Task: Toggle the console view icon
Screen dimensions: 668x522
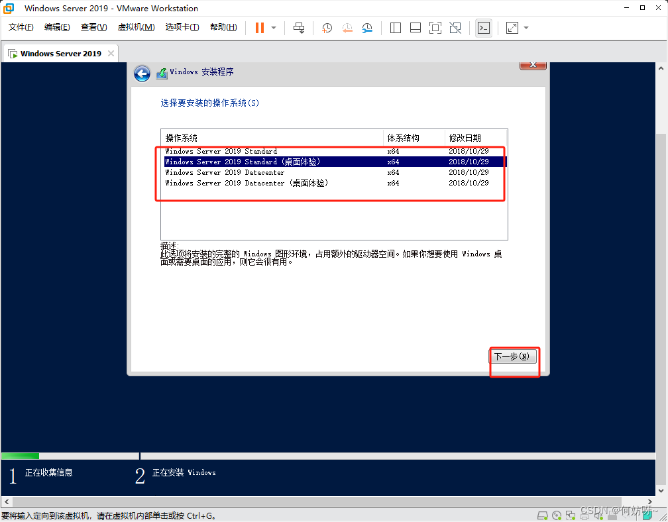Action: click(484, 28)
